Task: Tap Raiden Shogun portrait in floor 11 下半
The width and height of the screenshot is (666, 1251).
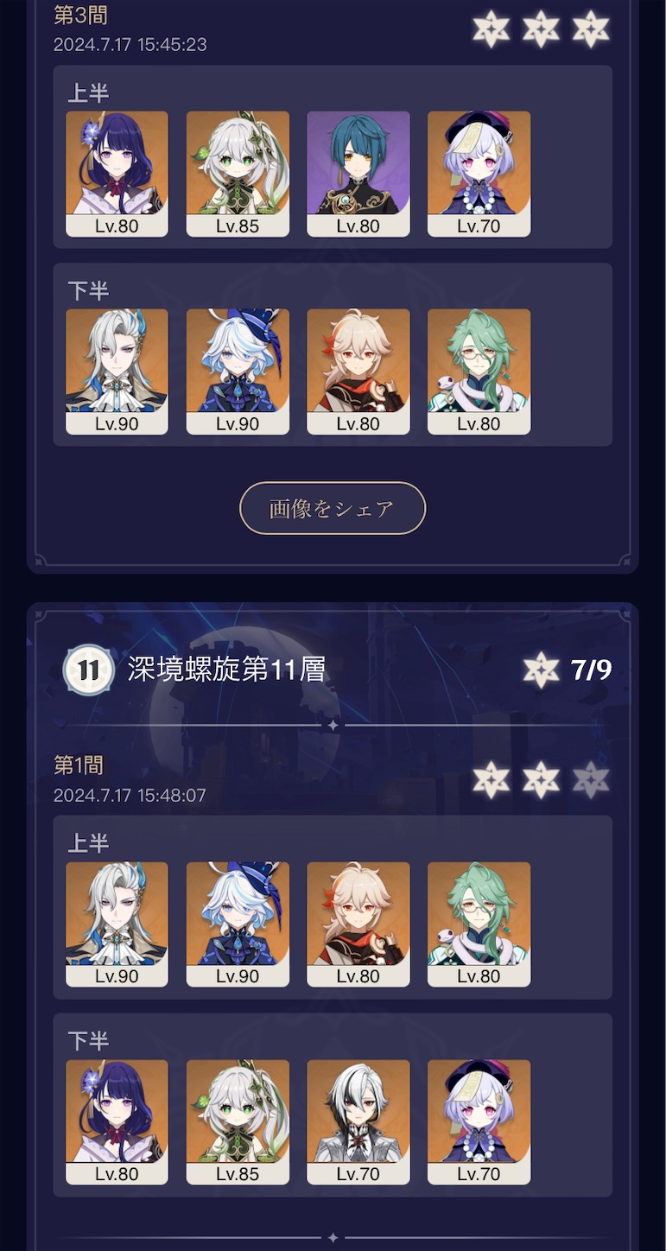Action: [117, 1122]
